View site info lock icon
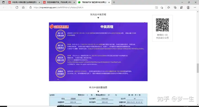This screenshot has height=107, width=199. pyautogui.click(x=30, y=7)
